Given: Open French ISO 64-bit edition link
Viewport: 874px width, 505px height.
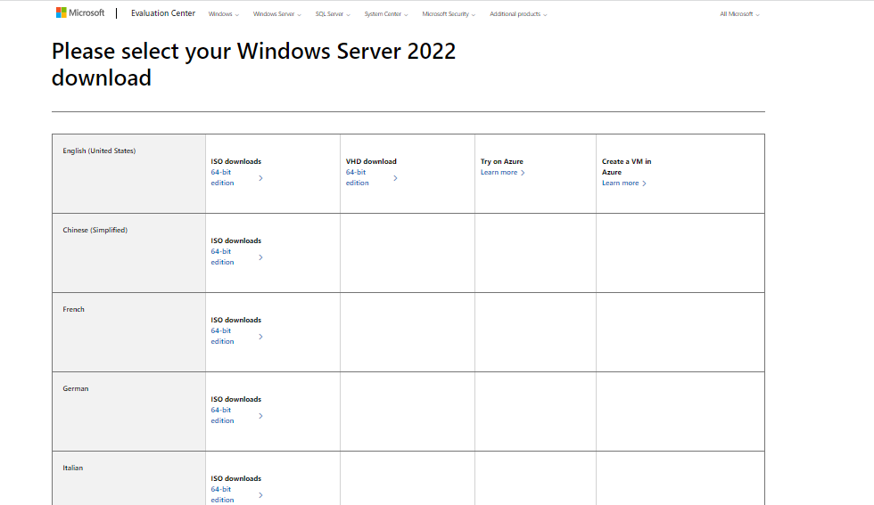Looking at the screenshot, I should [222, 336].
